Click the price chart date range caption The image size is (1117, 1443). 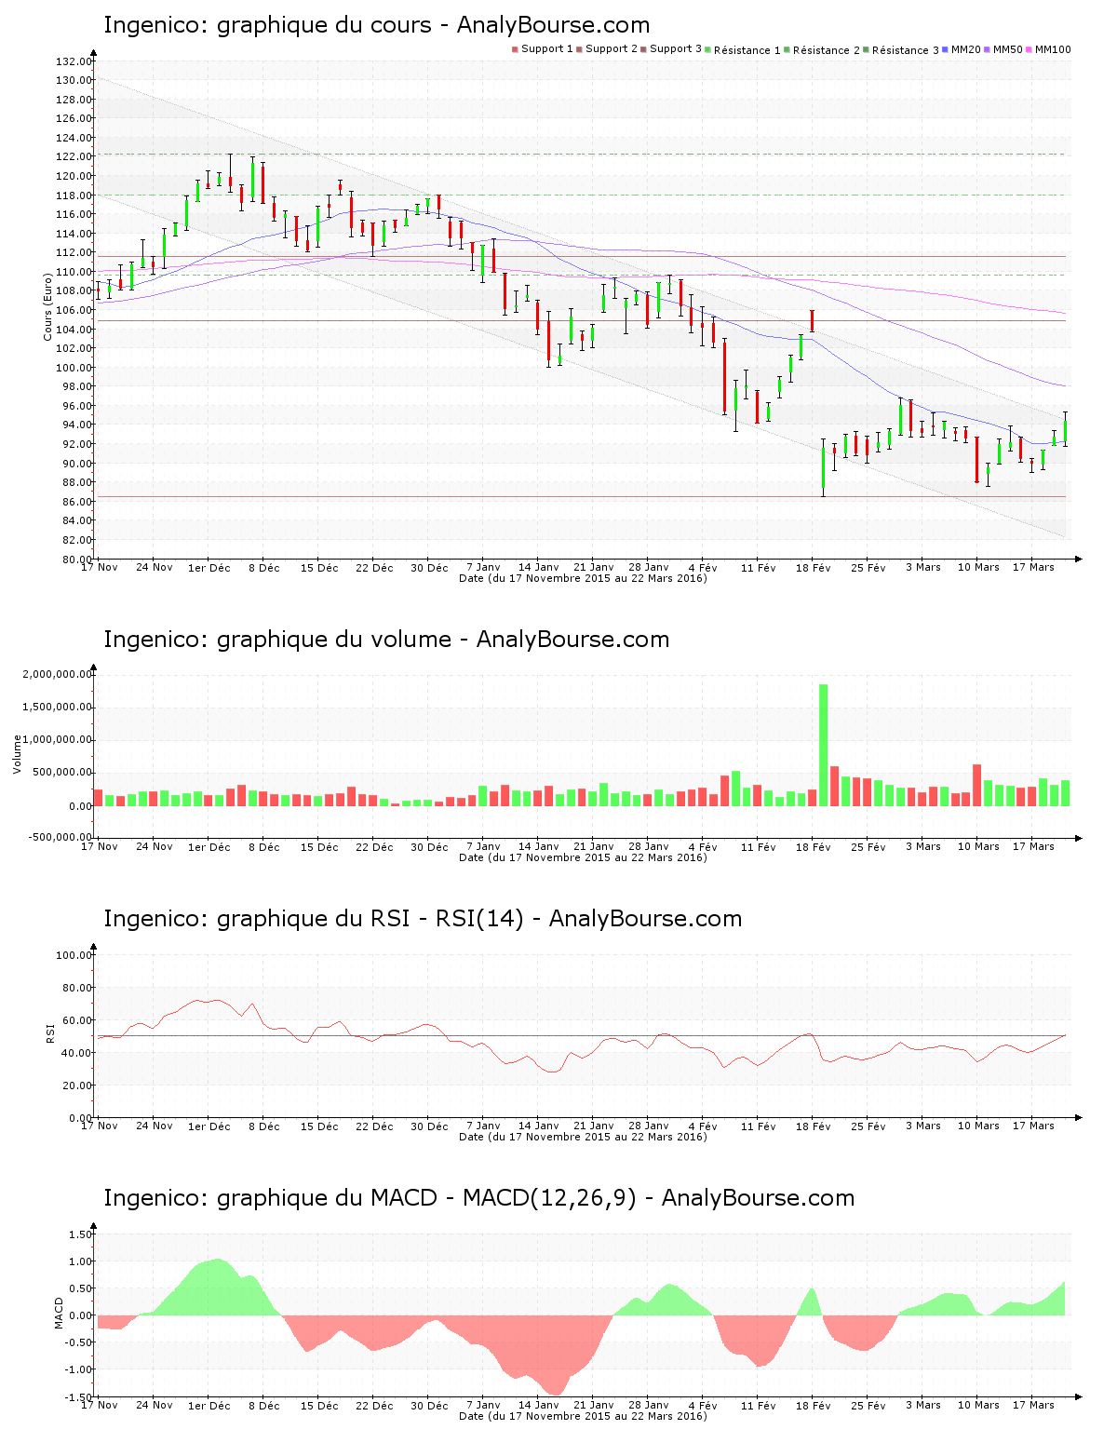tap(583, 578)
